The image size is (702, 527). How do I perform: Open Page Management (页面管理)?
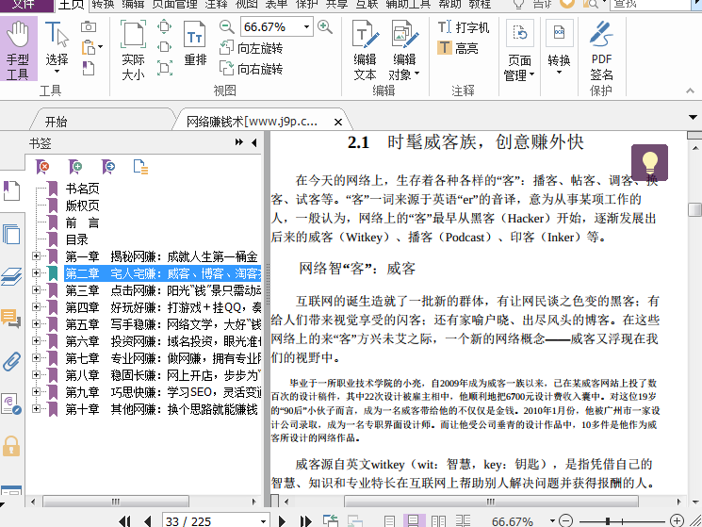click(x=519, y=51)
